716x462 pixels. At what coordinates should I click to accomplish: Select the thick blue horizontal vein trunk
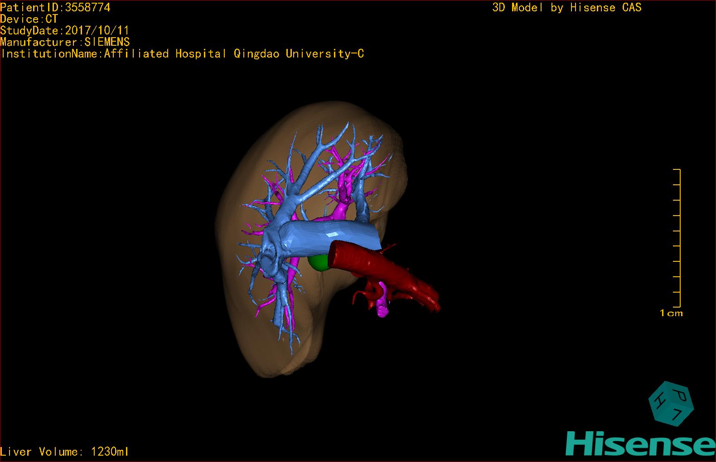click(331, 236)
